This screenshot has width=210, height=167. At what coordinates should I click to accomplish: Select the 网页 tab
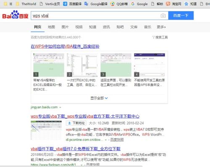(x=37, y=27)
